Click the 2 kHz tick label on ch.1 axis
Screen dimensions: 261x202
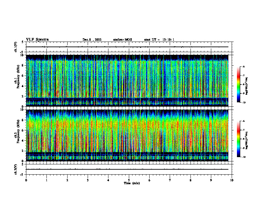click(x=23, y=96)
